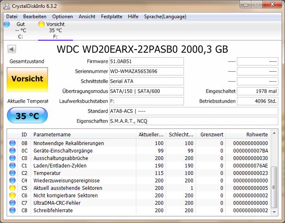
Task: Click the yellow Vorsicht health status button
Action: coord(27,80)
